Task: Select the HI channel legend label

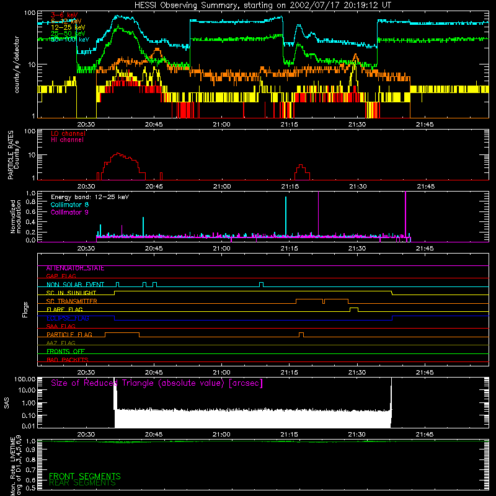Action: 67,140
